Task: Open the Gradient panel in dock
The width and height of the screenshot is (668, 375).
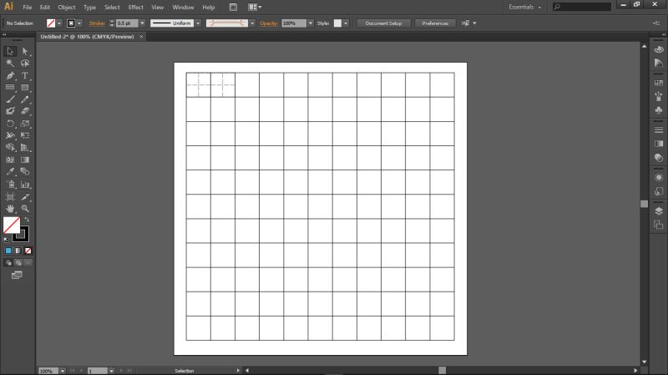Action: click(659, 144)
